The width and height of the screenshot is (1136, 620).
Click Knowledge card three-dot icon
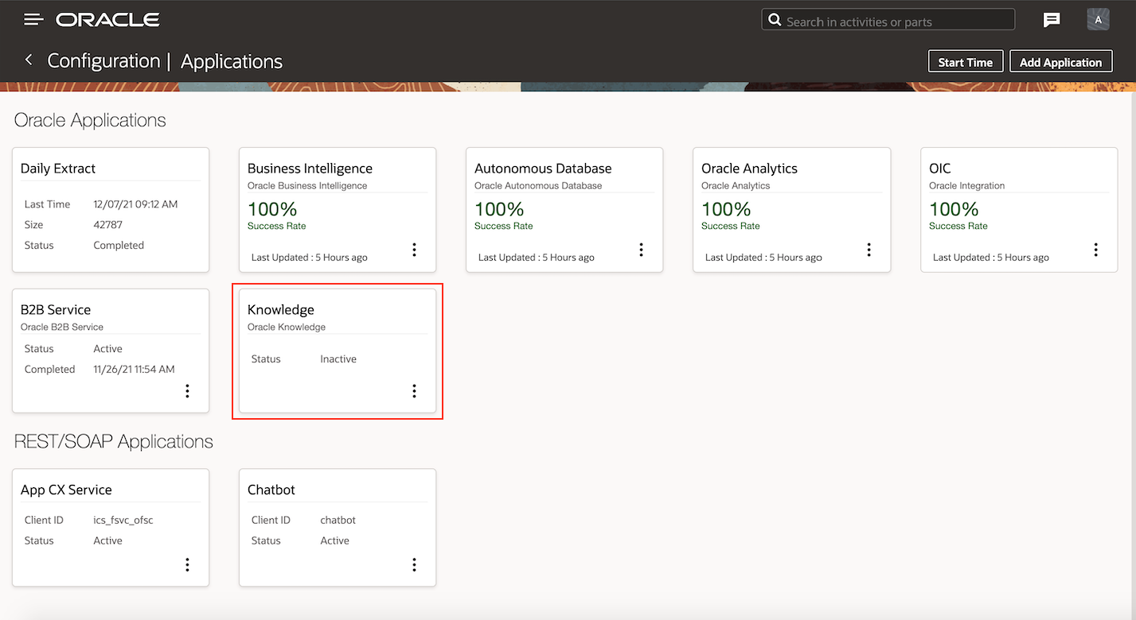(x=414, y=390)
